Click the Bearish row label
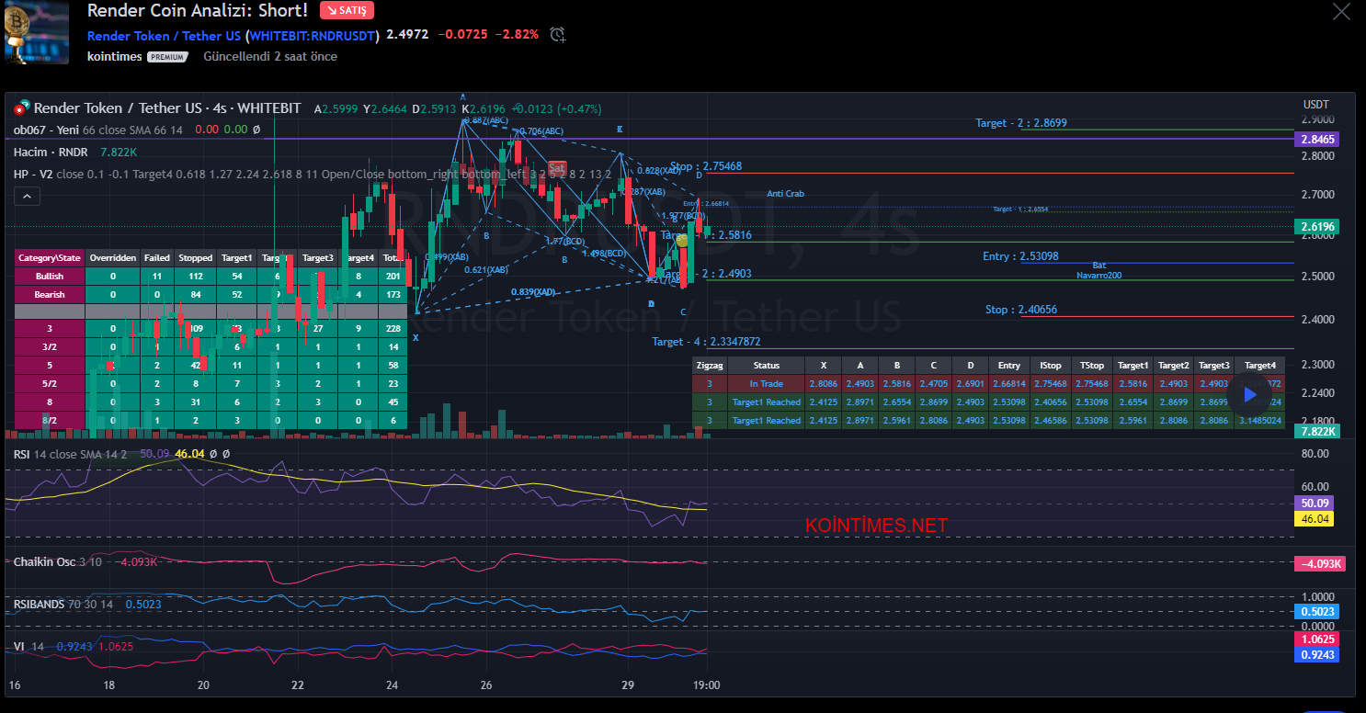Screen dimensions: 1366x713 50,294
